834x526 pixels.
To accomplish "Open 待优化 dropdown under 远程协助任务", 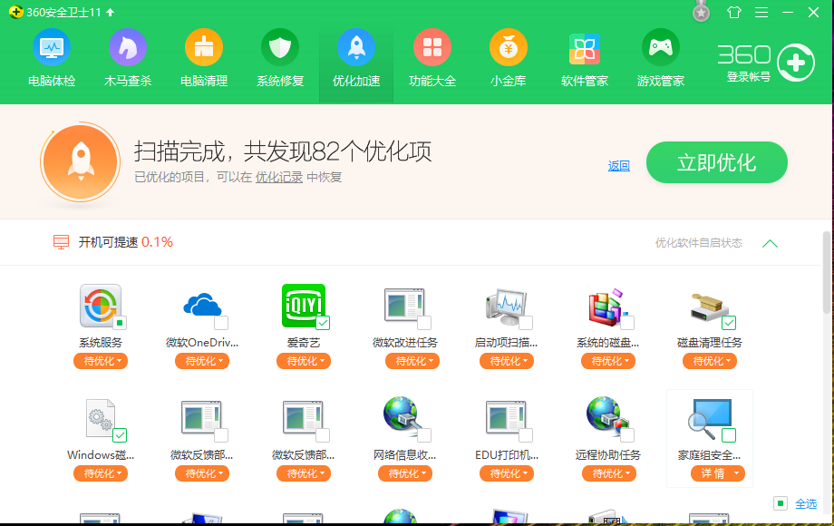I will tap(609, 473).
